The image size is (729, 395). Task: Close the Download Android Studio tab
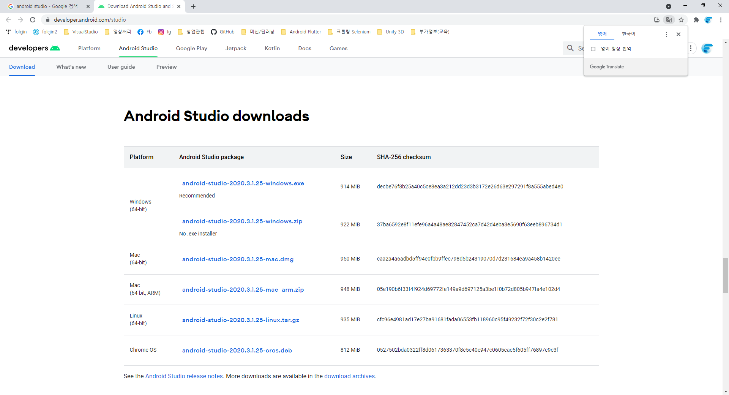click(179, 6)
